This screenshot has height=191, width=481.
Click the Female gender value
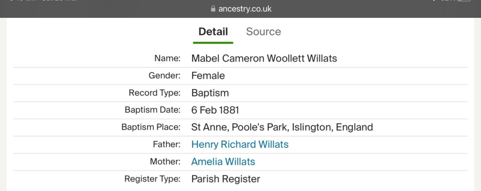[x=208, y=76]
